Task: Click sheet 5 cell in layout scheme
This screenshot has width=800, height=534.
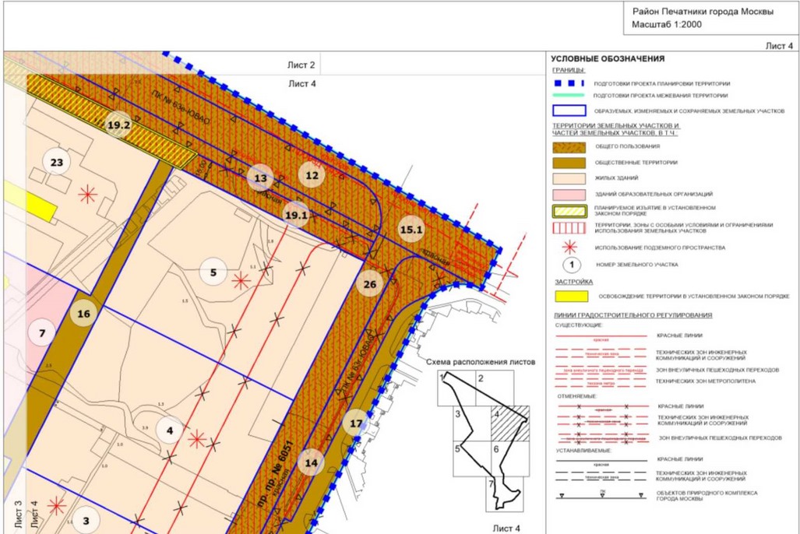Action: click(472, 458)
